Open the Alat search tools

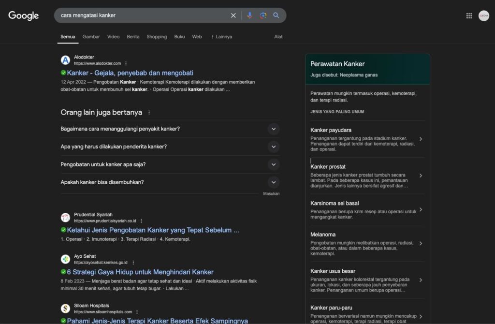click(x=278, y=37)
